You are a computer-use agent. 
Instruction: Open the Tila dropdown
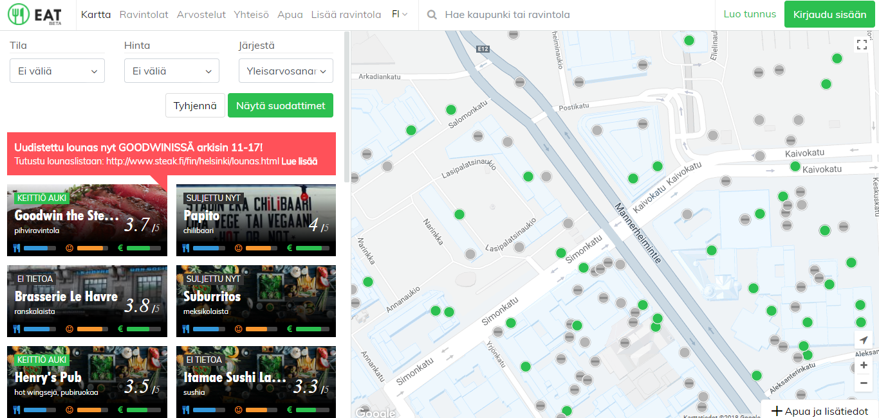tap(57, 71)
